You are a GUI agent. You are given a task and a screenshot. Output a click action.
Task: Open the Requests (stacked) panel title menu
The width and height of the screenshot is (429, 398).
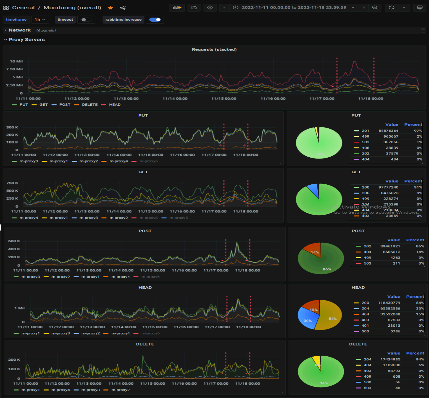214,50
